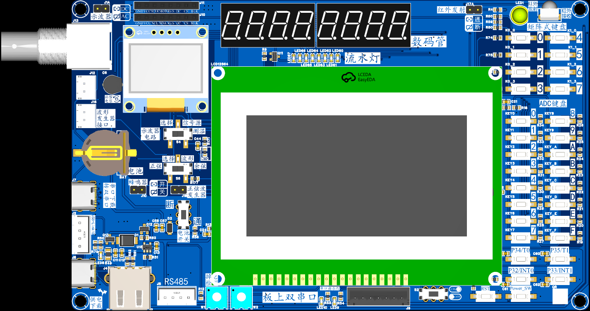Viewport: 590px width, 311px height.
Task: Click the USB-C port J7
Action: point(84,196)
